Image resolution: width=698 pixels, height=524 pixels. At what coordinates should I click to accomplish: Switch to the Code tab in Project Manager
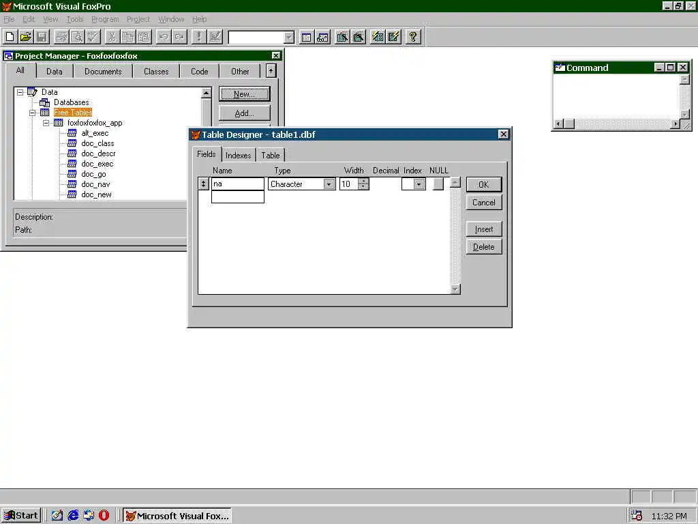(x=200, y=71)
